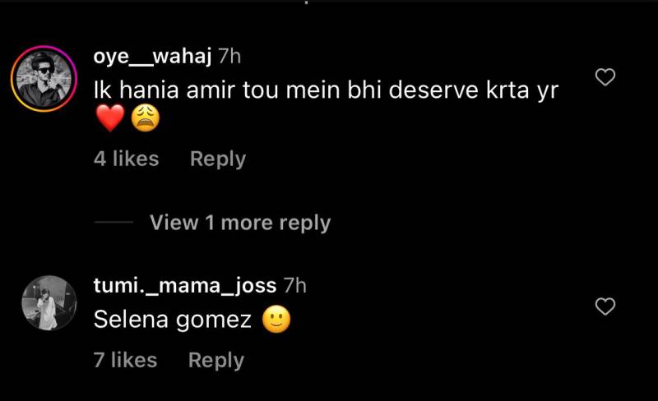Tap the red heart emoji
Screen dimensions: 658x401
(x=110, y=118)
